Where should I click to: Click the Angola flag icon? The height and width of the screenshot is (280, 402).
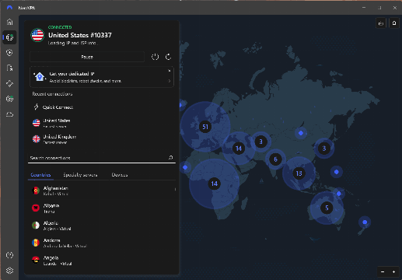[x=36, y=260]
